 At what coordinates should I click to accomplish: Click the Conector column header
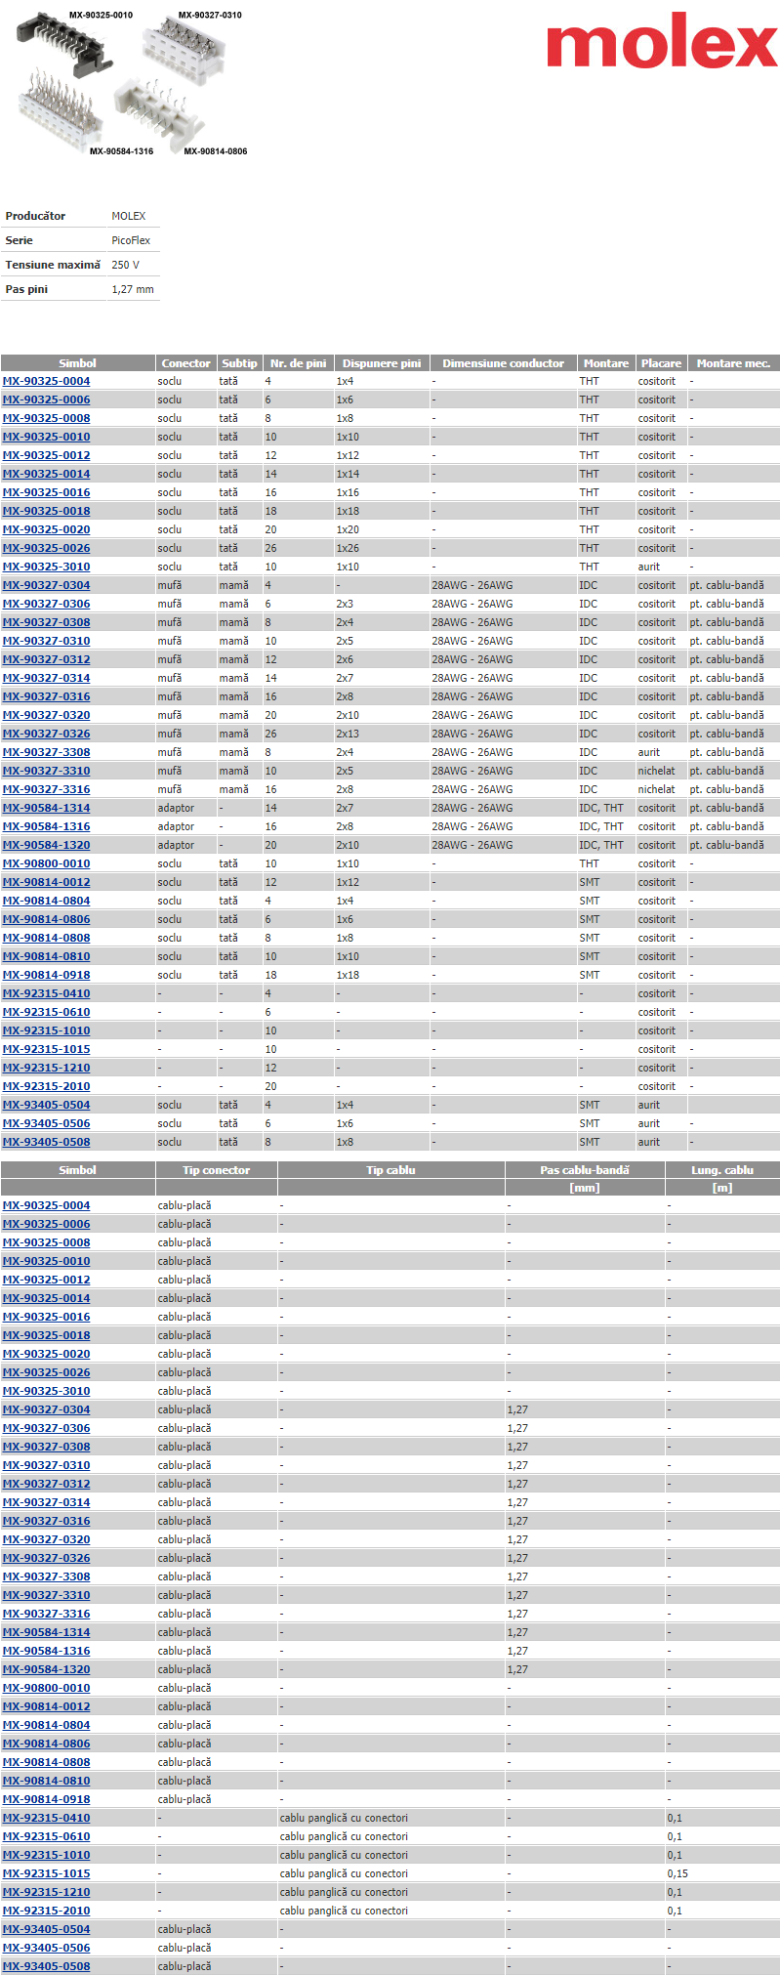(185, 363)
